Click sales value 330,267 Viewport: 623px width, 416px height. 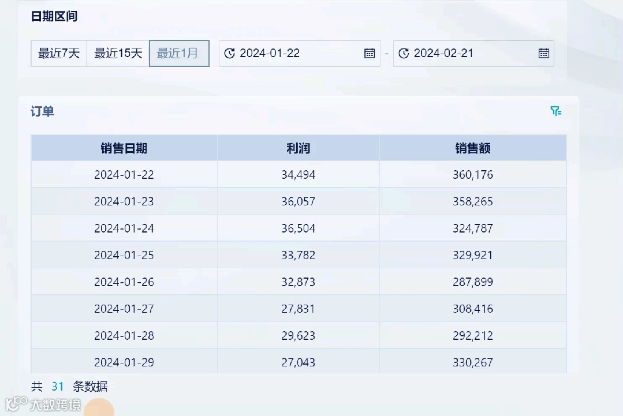pyautogui.click(x=473, y=362)
